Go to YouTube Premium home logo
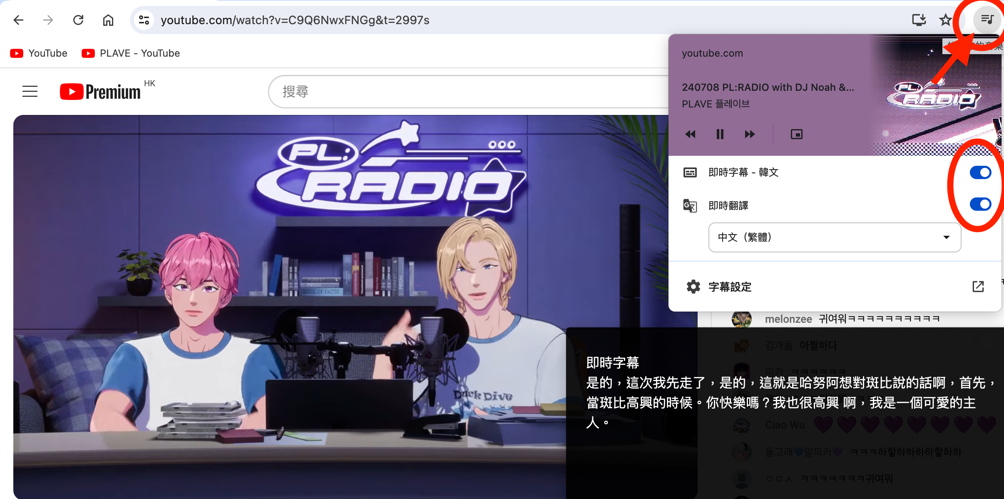Viewport: 1004px width, 499px height. [101, 92]
